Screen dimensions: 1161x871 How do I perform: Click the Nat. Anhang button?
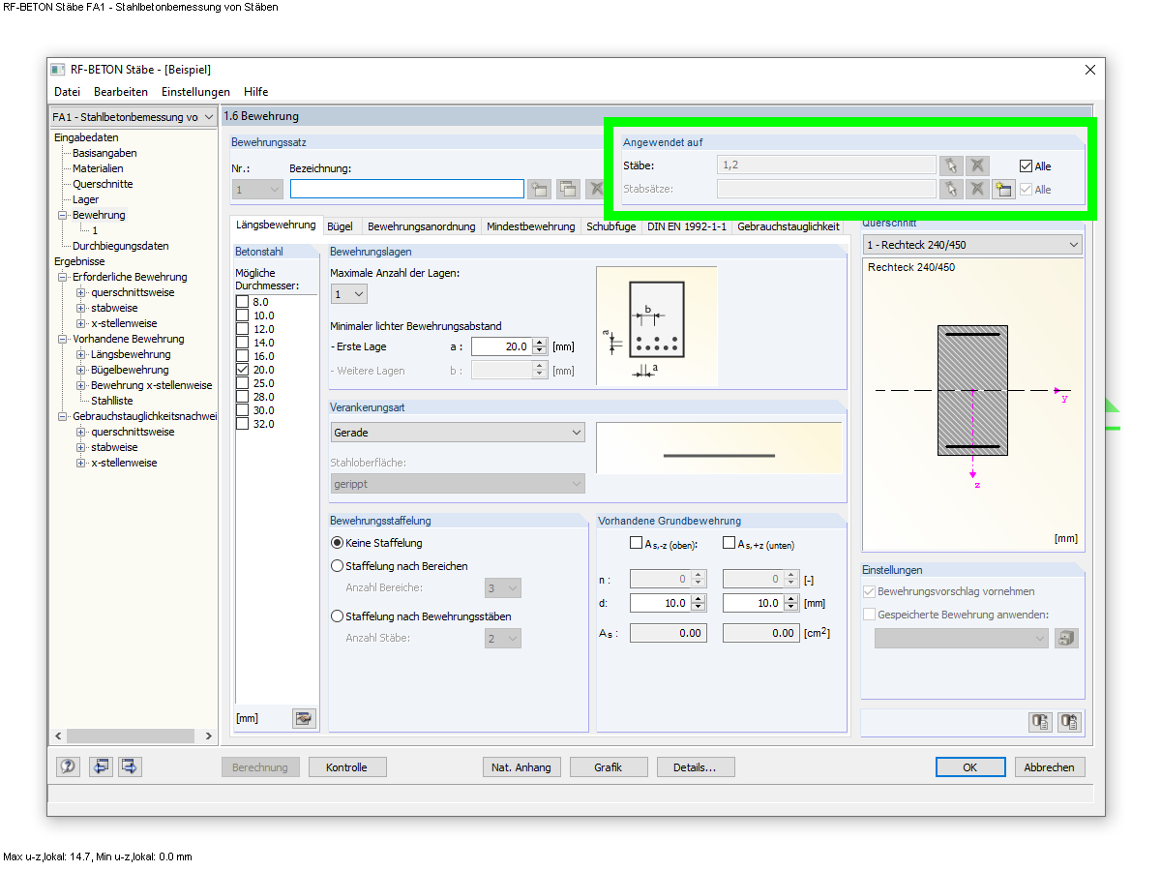(x=521, y=767)
